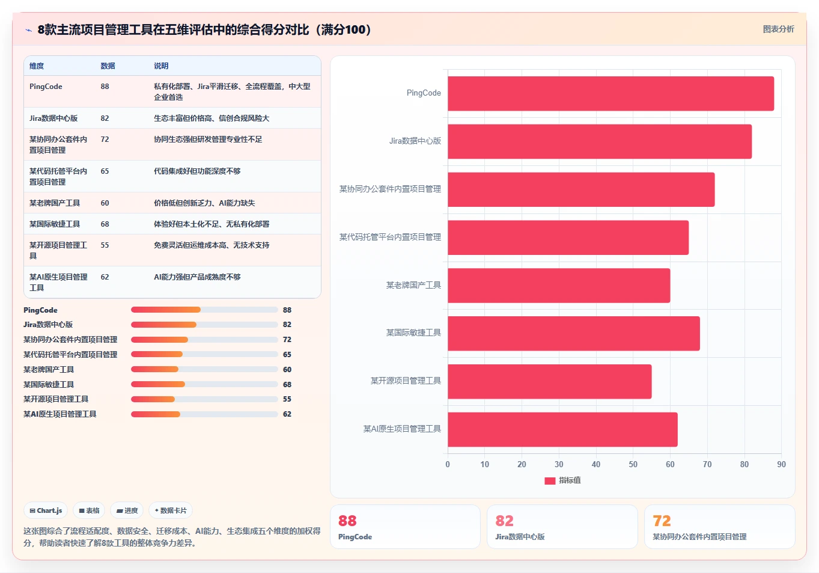Select the 进度 tag chip
This screenshot has height=573, width=819.
pos(127,510)
